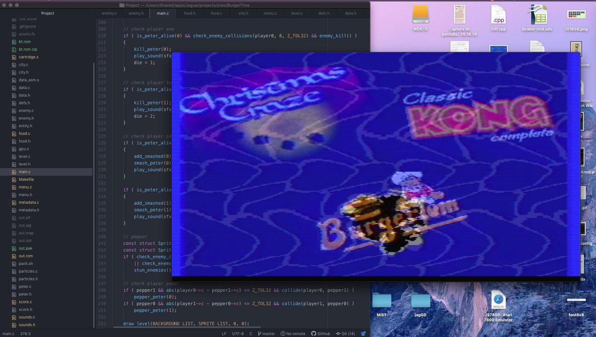Open entity.h in project tree
Viewport: 596px width, 337px height.
pyautogui.click(x=26, y=126)
